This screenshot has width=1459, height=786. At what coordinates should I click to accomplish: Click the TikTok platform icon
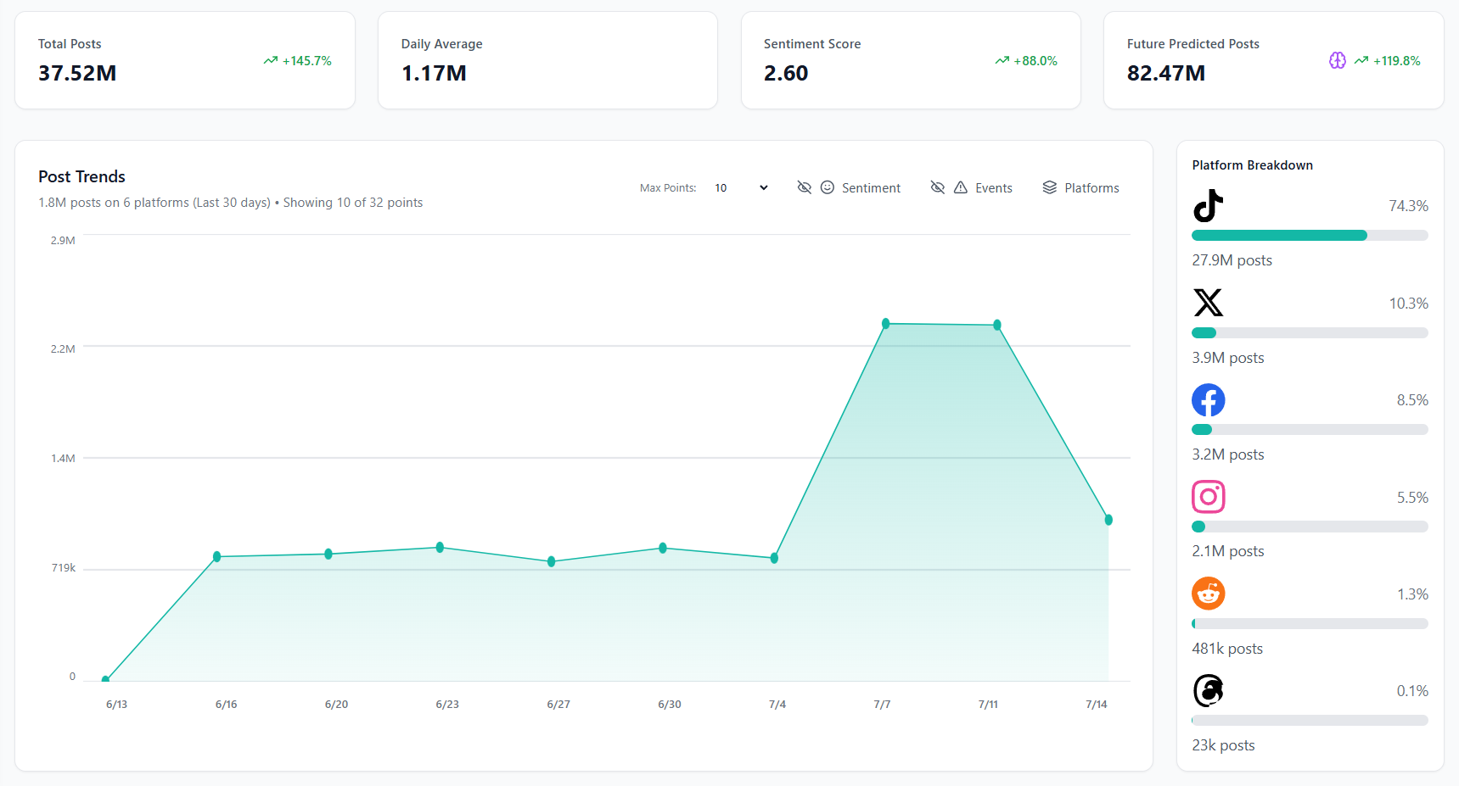tap(1208, 205)
